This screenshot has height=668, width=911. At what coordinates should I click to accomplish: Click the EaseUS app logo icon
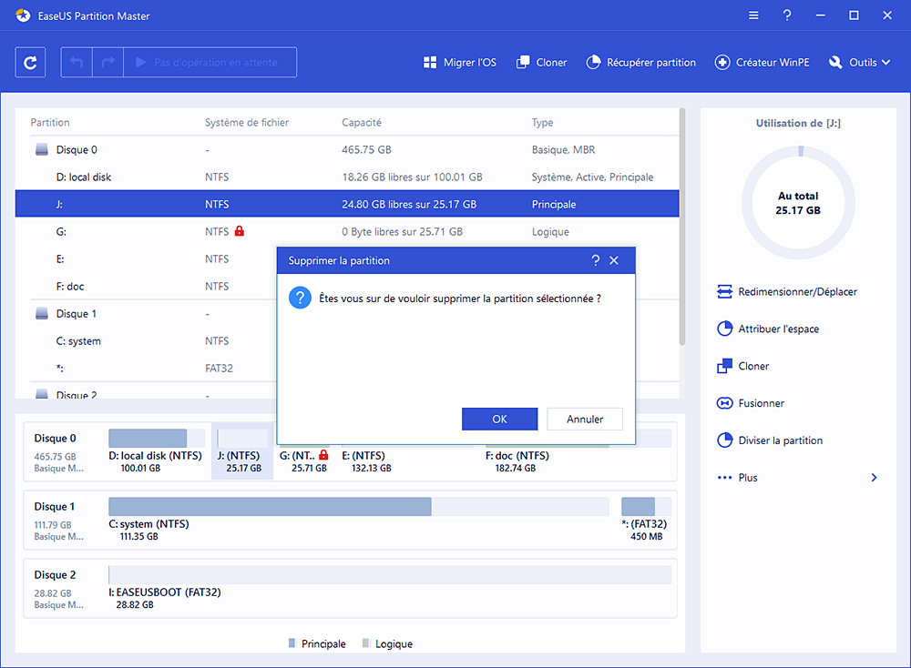point(23,15)
